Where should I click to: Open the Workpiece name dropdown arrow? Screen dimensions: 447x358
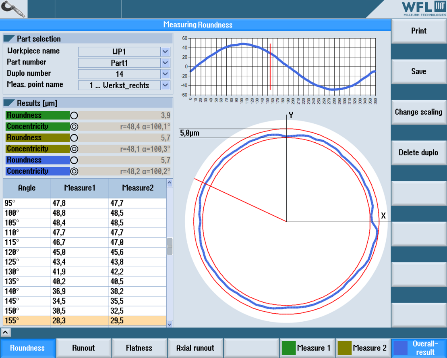(x=166, y=52)
